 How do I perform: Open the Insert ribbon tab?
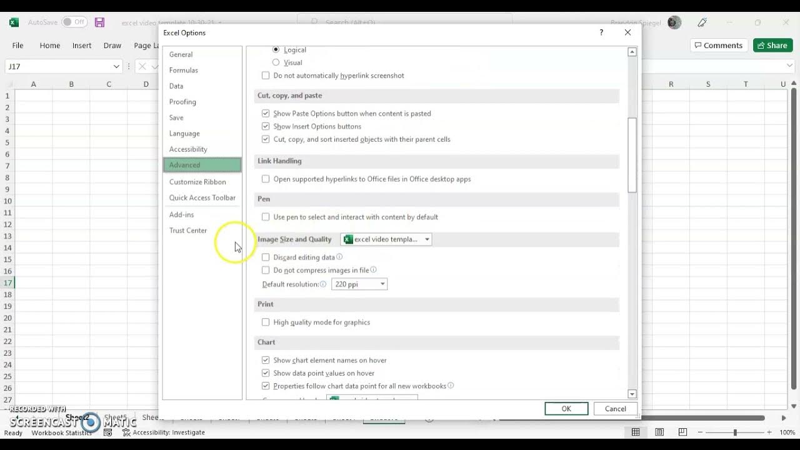82,46
